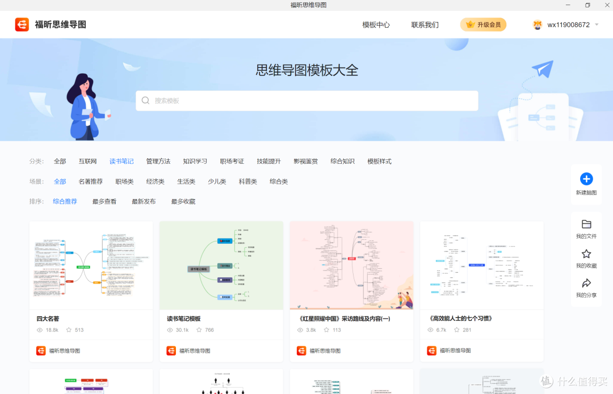Click author logo icon under 高效能人士 card
This screenshot has width=613, height=394.
point(431,351)
